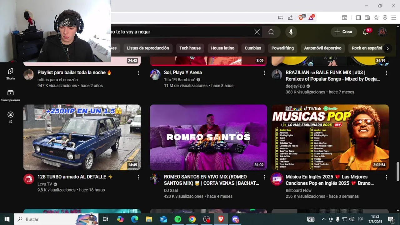Go to Shorts in sidebar
400x225 pixels.
click(11, 74)
